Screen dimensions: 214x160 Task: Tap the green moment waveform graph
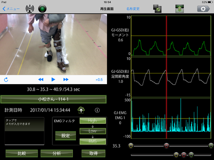tap(171, 36)
